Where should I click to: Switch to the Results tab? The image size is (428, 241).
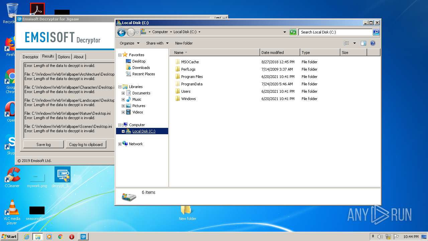(48, 56)
